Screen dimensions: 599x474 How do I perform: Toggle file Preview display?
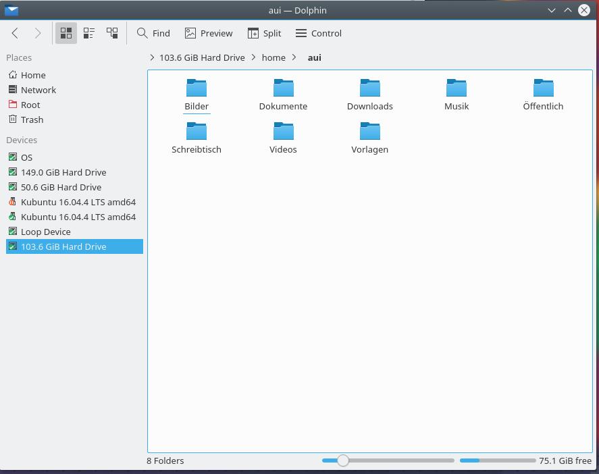(209, 33)
